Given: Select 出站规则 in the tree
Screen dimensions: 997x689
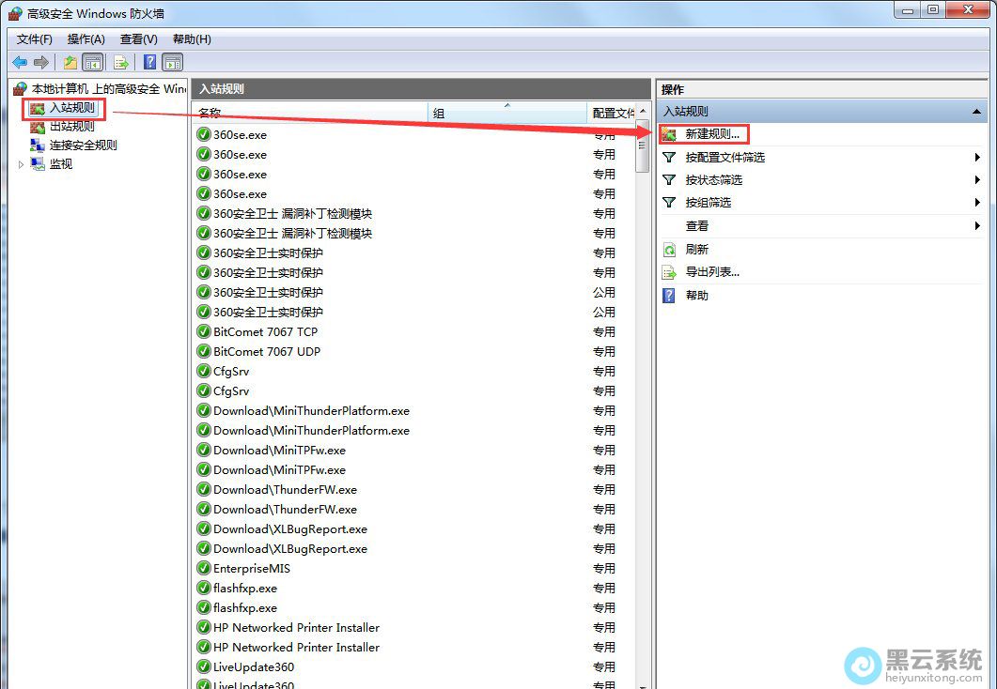Looking at the screenshot, I should 71,127.
